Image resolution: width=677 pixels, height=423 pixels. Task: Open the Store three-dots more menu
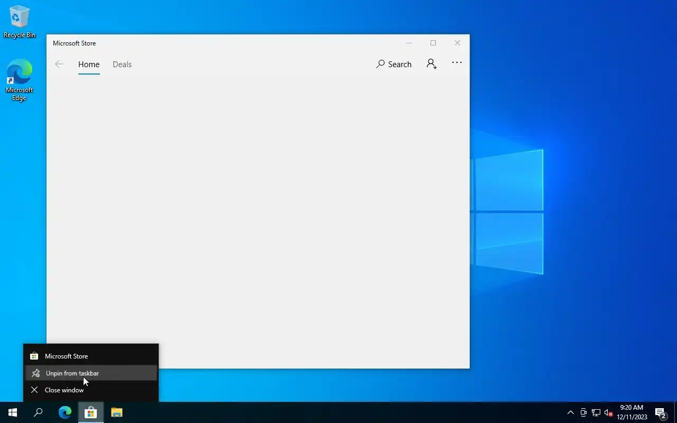click(x=457, y=62)
